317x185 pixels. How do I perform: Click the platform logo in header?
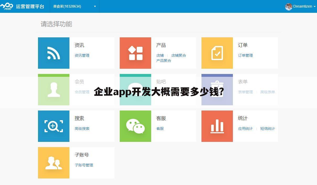coord(7,6)
